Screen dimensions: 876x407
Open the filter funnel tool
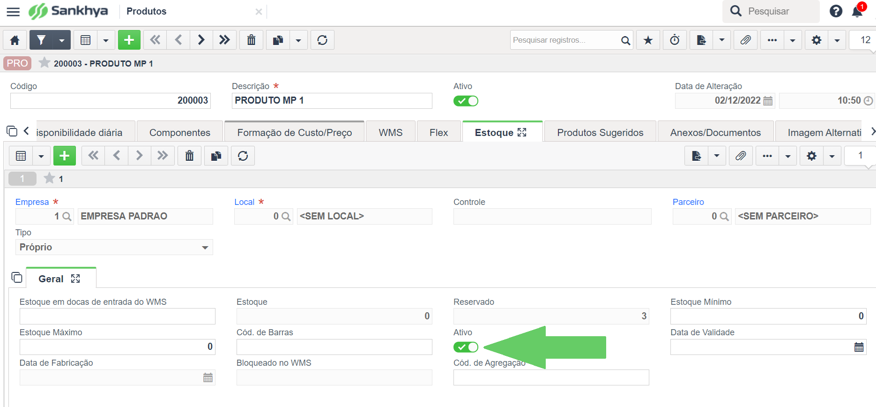pos(41,40)
